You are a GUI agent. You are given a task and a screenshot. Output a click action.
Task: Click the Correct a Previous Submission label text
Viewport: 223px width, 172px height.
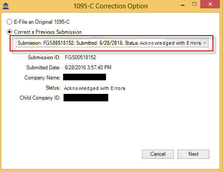click(48, 32)
